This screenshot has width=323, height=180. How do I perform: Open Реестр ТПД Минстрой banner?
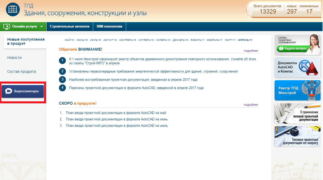(297, 90)
